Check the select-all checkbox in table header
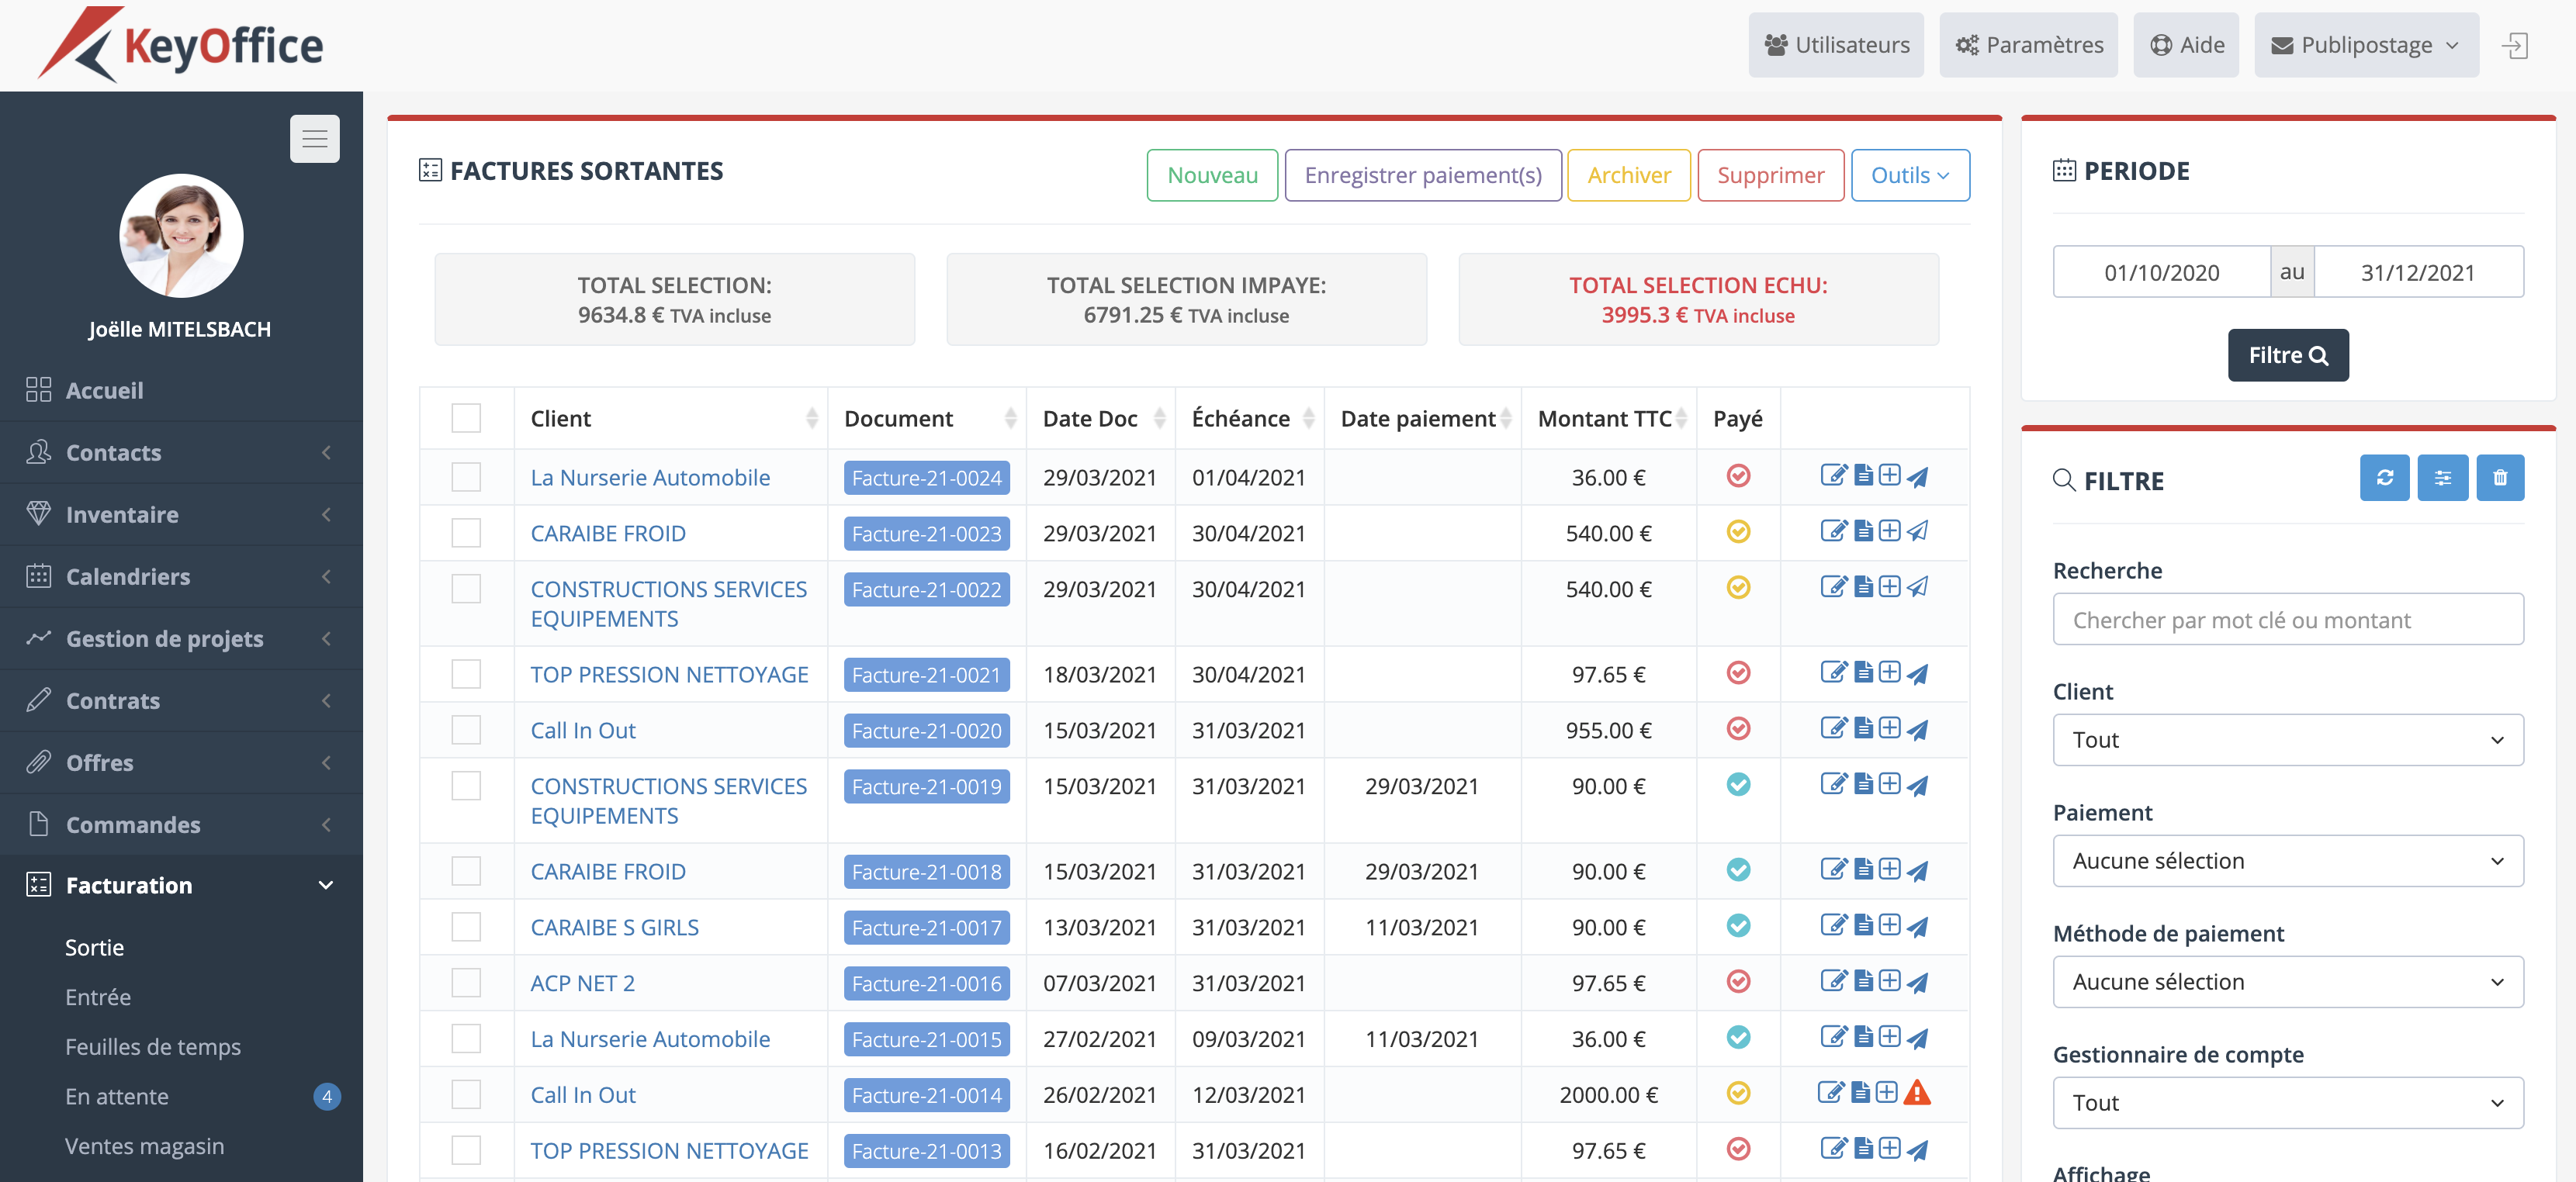The width and height of the screenshot is (2576, 1182). click(466, 419)
